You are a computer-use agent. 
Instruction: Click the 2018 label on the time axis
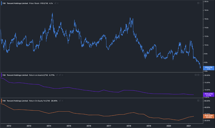click(x=129, y=126)
